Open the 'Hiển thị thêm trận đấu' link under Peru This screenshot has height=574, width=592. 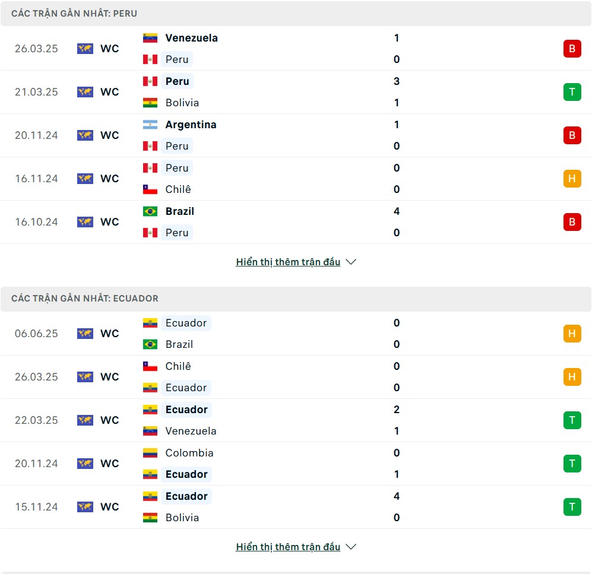(288, 262)
